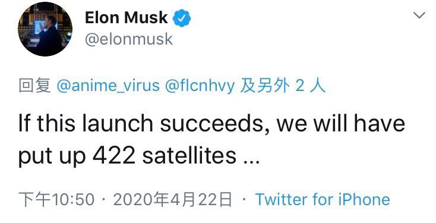436x223 pixels.
Task: Click the word succeeds in tweet
Action: 211,123
